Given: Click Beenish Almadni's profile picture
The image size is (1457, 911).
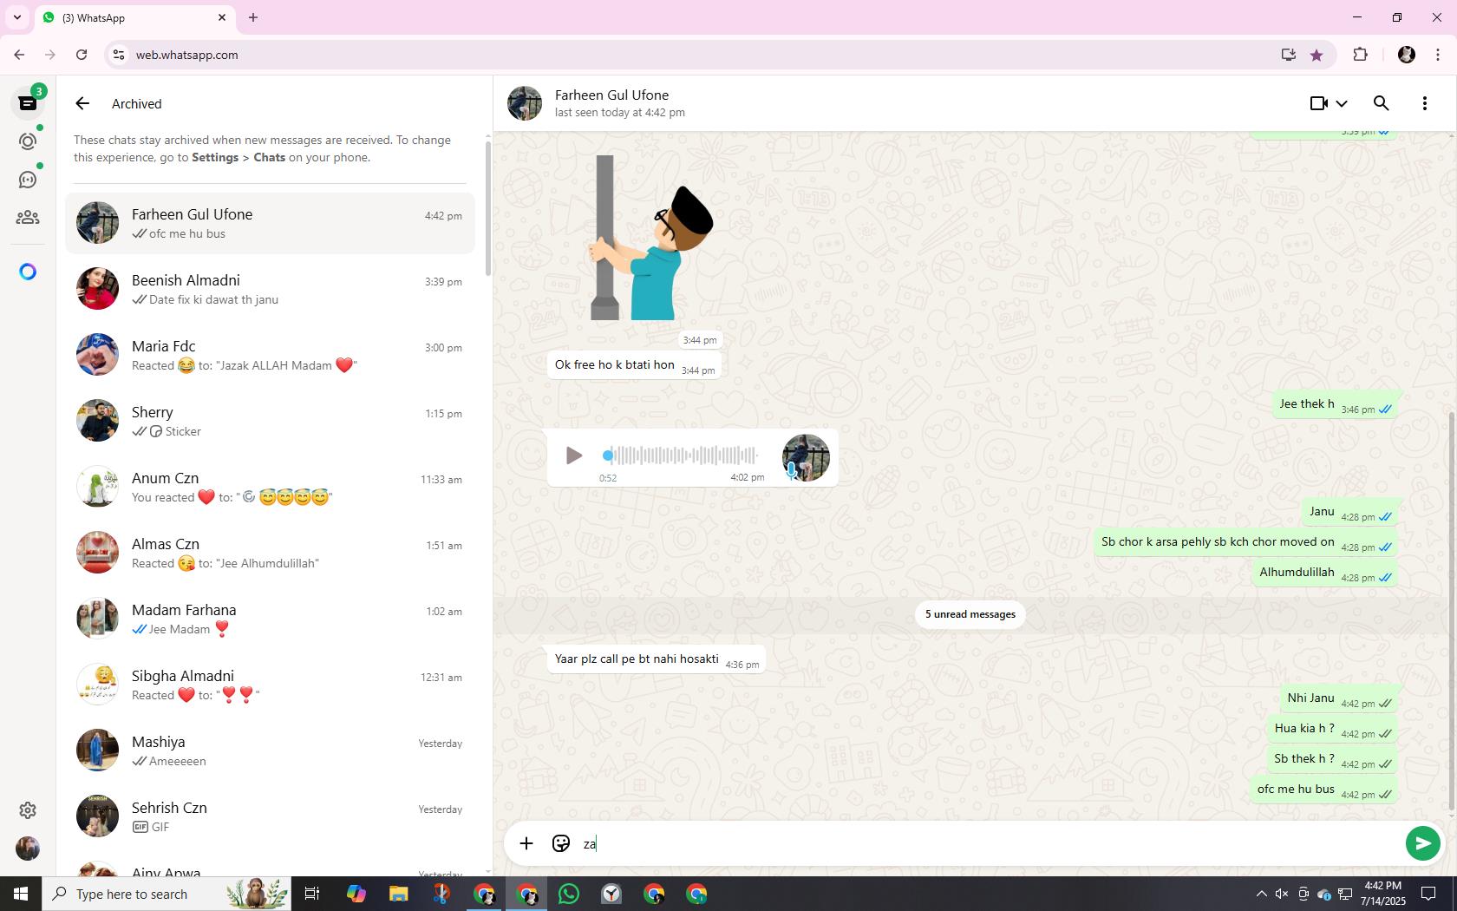Looking at the screenshot, I should point(97,289).
